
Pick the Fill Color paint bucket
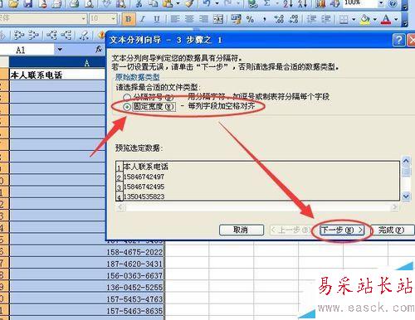click(365, 19)
